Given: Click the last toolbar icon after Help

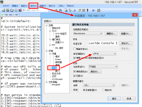Looking at the screenshot, I should click(x=99, y=10).
